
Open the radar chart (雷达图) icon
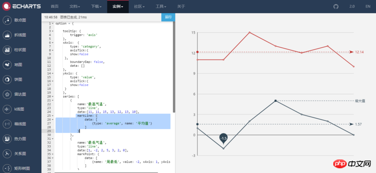click(7, 94)
